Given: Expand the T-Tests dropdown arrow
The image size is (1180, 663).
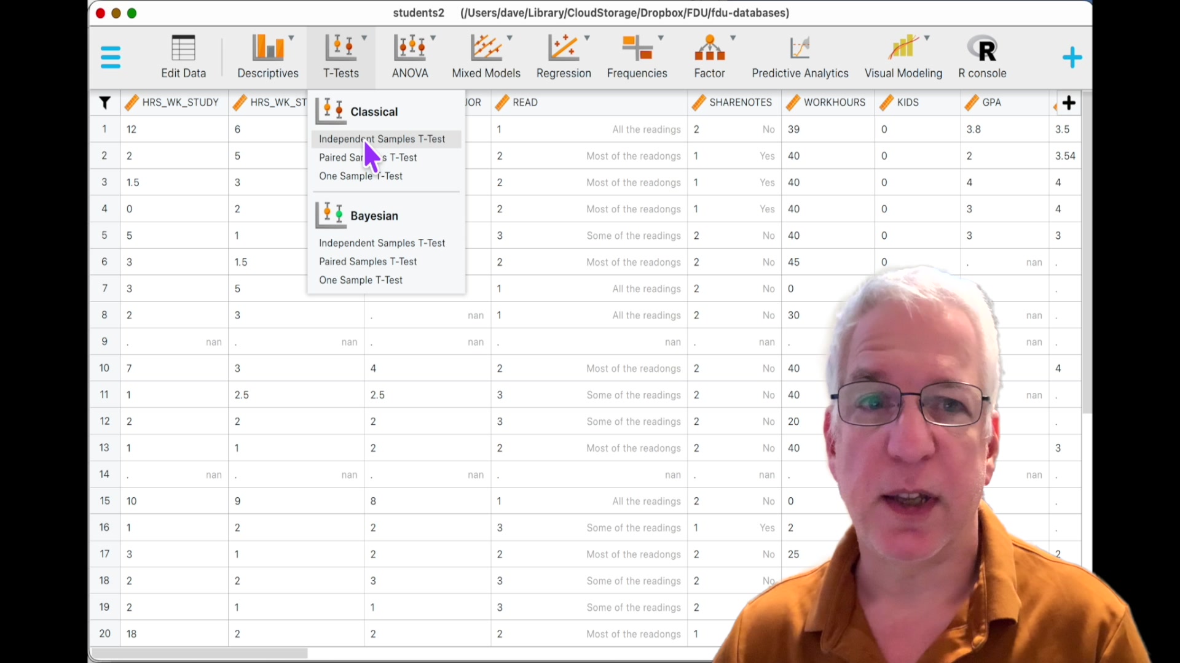Looking at the screenshot, I should [364, 37].
